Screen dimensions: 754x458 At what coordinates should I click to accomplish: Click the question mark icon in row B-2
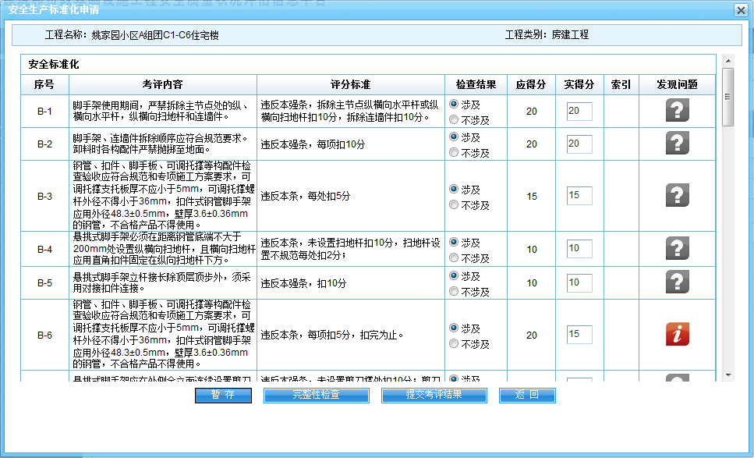pyautogui.click(x=677, y=144)
